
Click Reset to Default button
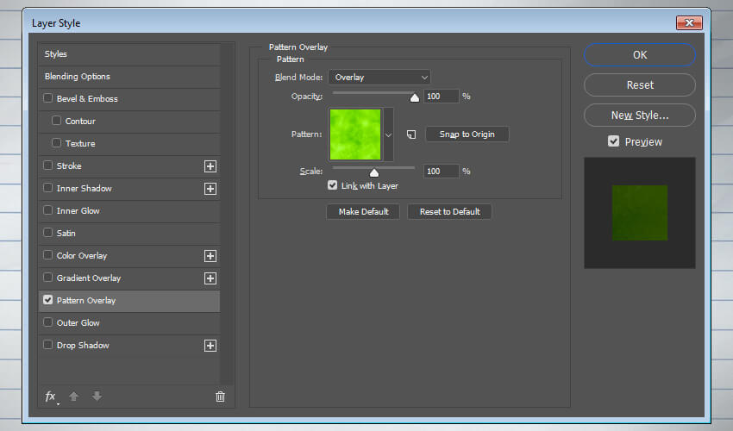(449, 212)
